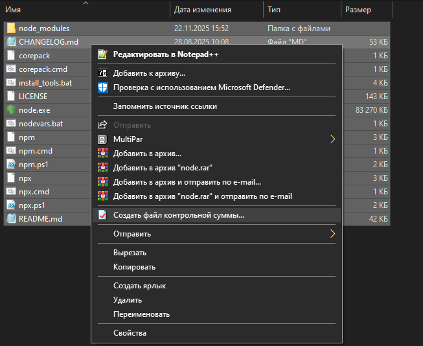Click the node_modules folder icon
Image resolution: width=423 pixels, height=346 pixels.
coord(11,28)
